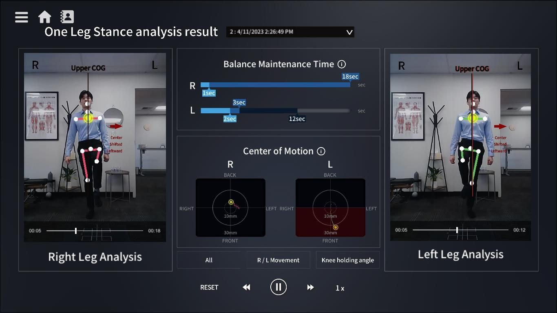Click the Center of Motion heading
This screenshot has width=557, height=313.
[x=278, y=151]
